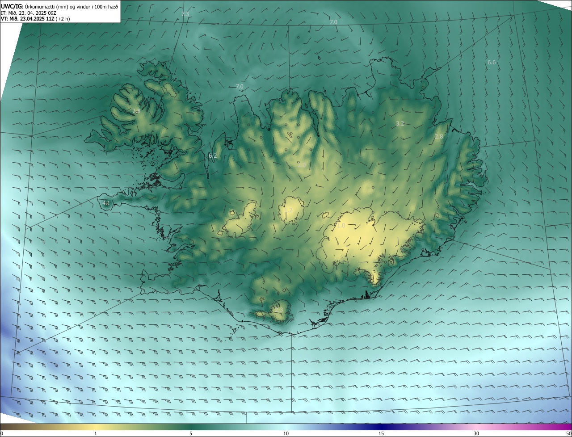
Task: Click the 6.6 value label
Action: coord(492,63)
